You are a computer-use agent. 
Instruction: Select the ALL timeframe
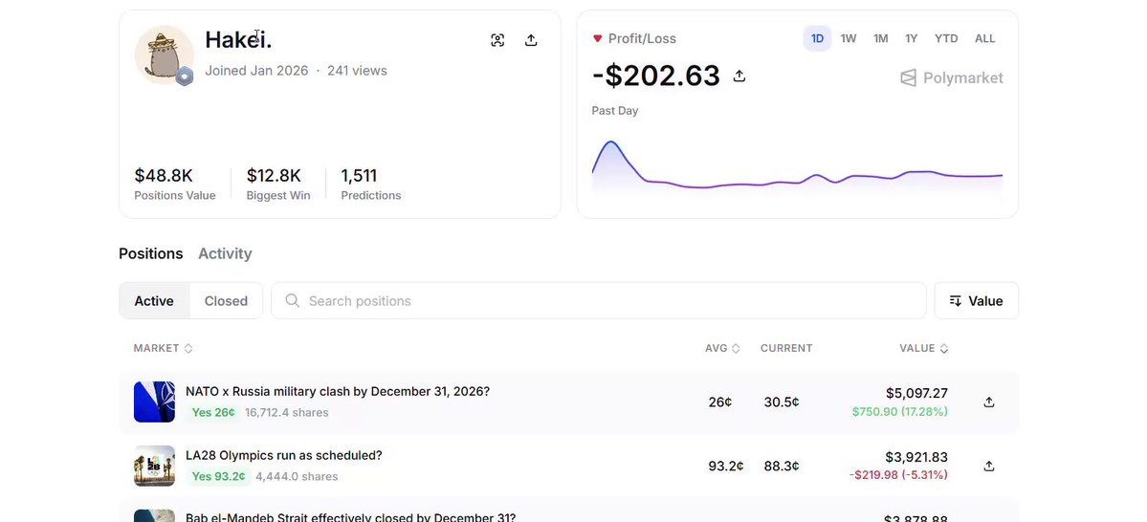[984, 39]
